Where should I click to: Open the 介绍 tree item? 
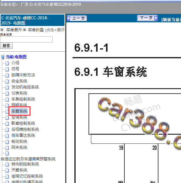[15, 63]
